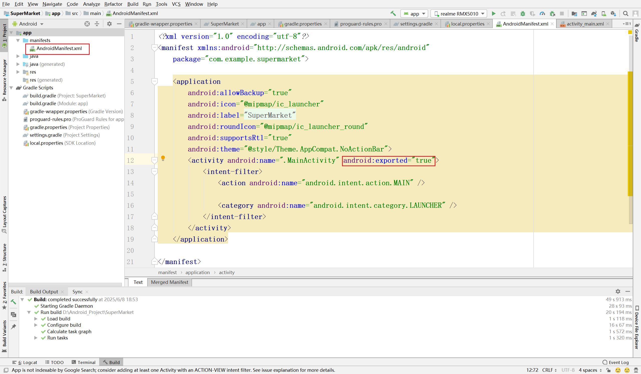Hide the Project panel with minus icon
The height and width of the screenshot is (374, 641).
119,24
